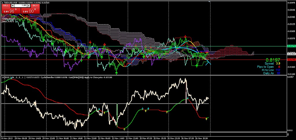
Task: Click the 1.00 lot volume input field
Action: (x=21, y=6)
